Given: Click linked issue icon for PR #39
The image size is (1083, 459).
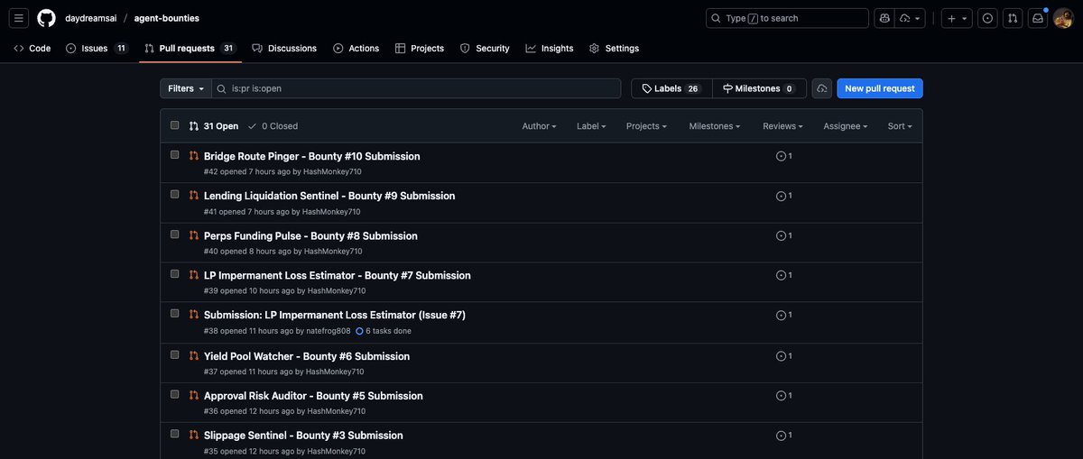Looking at the screenshot, I should click(x=783, y=275).
